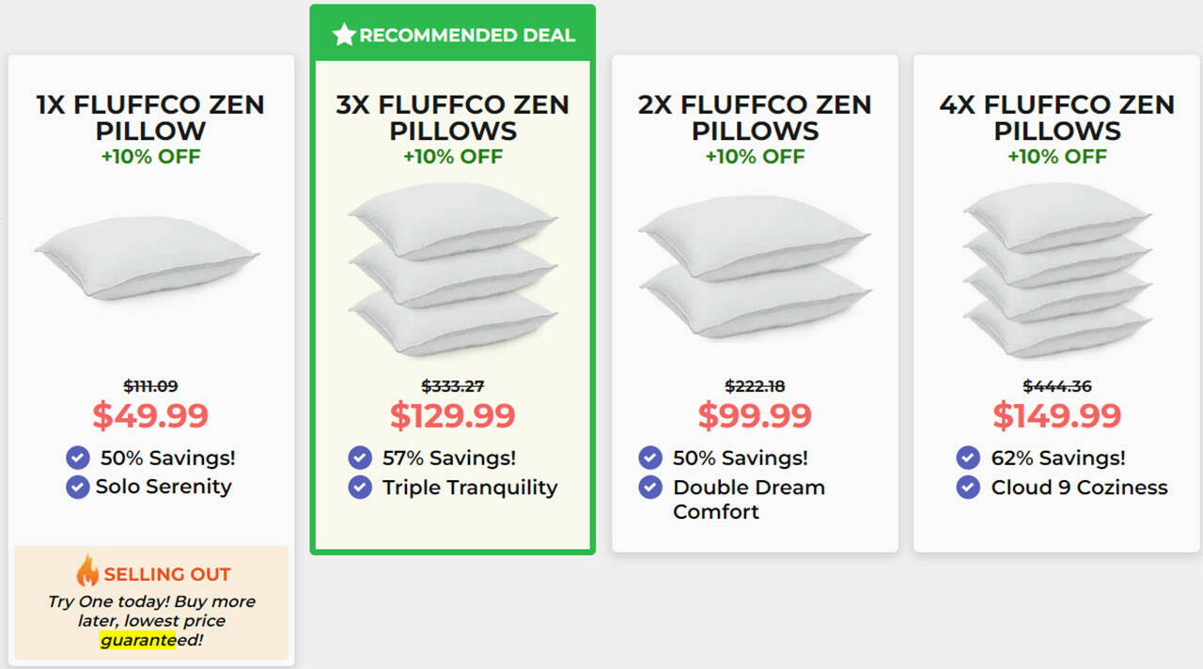Select the 3X Fluffco Zen Pillows title
The height and width of the screenshot is (669, 1203).
(453, 117)
